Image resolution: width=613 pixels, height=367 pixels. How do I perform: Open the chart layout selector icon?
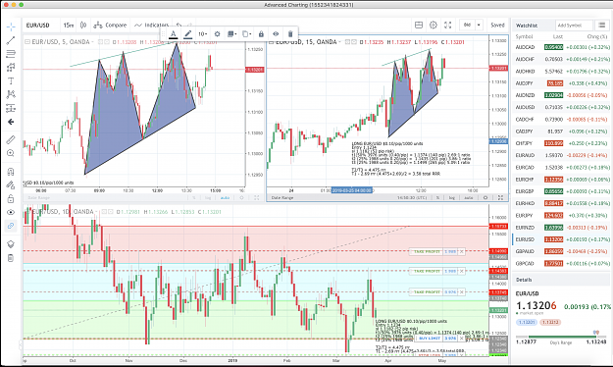[419, 26]
